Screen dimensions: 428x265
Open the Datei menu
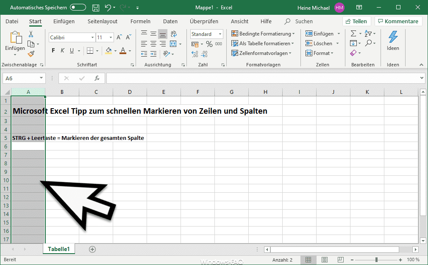[12, 21]
